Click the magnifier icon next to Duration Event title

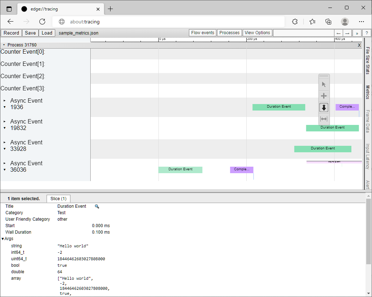click(x=97, y=206)
